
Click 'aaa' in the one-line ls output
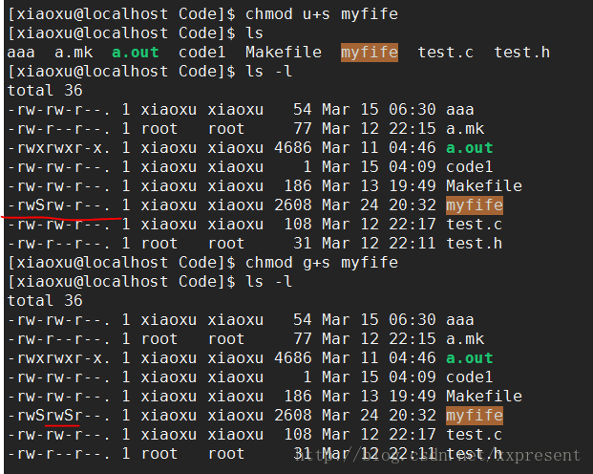coord(21,53)
